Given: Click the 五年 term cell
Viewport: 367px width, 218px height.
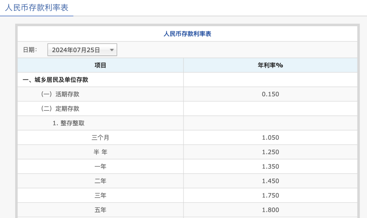Looking at the screenshot, I should pos(100,210).
